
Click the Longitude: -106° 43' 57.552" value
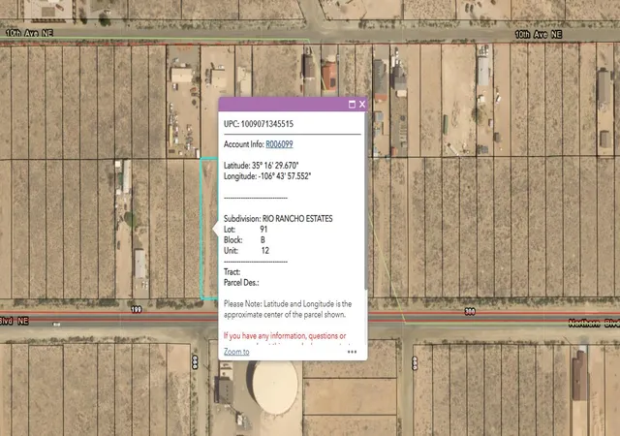click(267, 176)
